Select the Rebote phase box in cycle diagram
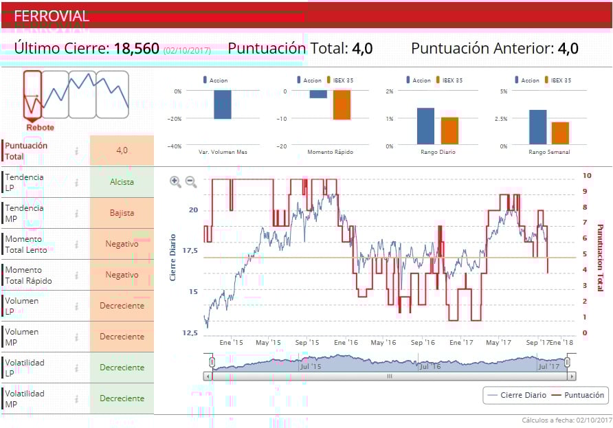Viewport: 613px width, 428px height. 32,95
